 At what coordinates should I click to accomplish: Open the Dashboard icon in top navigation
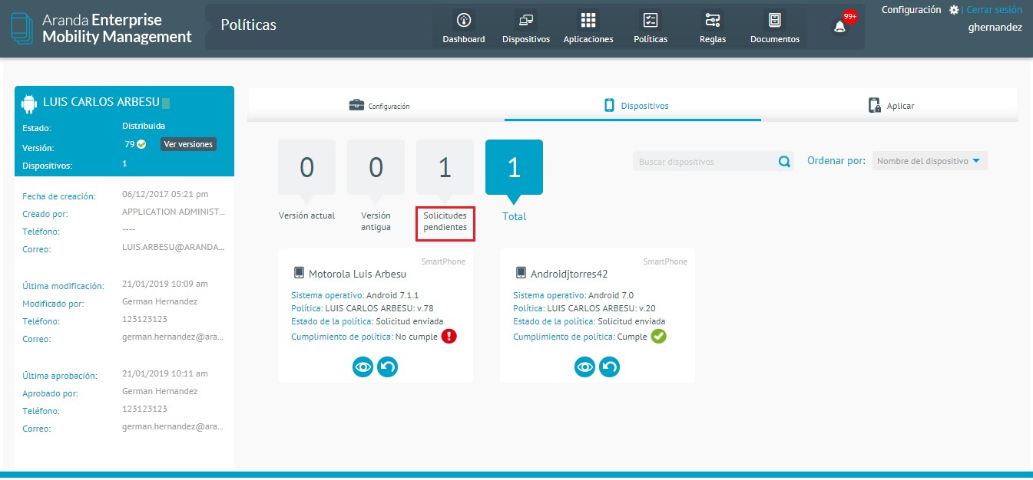click(x=463, y=21)
